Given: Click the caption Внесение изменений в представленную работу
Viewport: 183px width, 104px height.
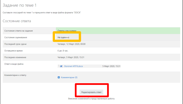Looking at the screenshot, I should click(91, 99).
